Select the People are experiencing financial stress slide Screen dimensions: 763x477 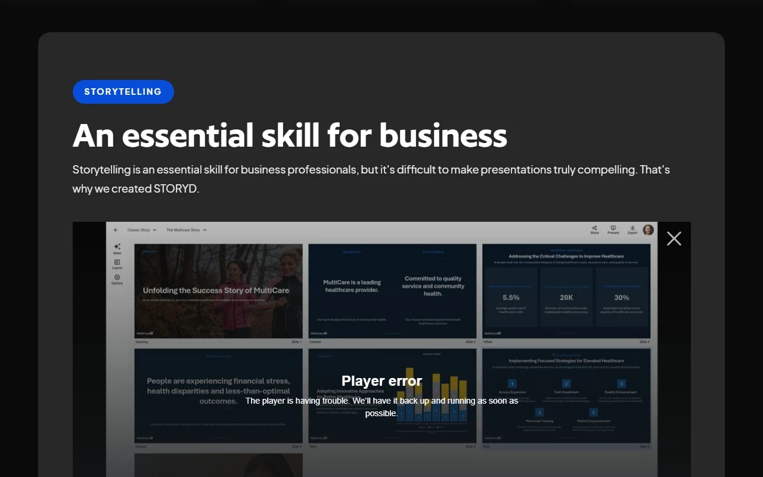pyautogui.click(x=219, y=396)
